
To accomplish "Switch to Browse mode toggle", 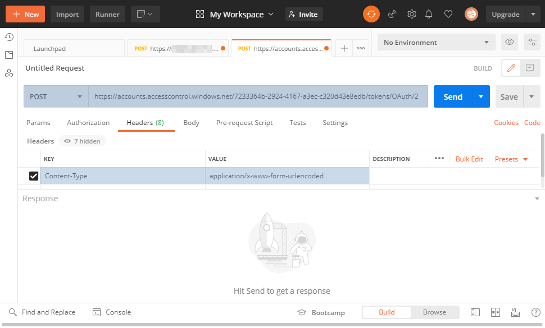I will [x=434, y=312].
